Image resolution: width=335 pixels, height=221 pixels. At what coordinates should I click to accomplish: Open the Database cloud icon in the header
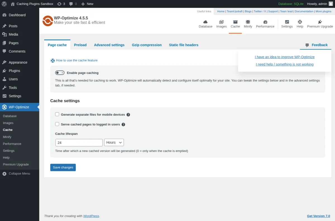pos(205,22)
